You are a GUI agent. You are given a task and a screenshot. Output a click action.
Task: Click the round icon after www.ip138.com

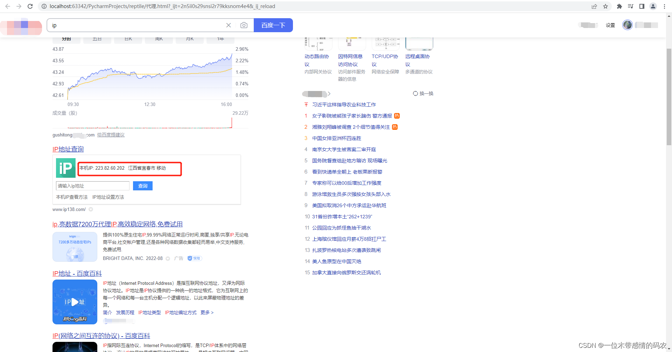(91, 209)
